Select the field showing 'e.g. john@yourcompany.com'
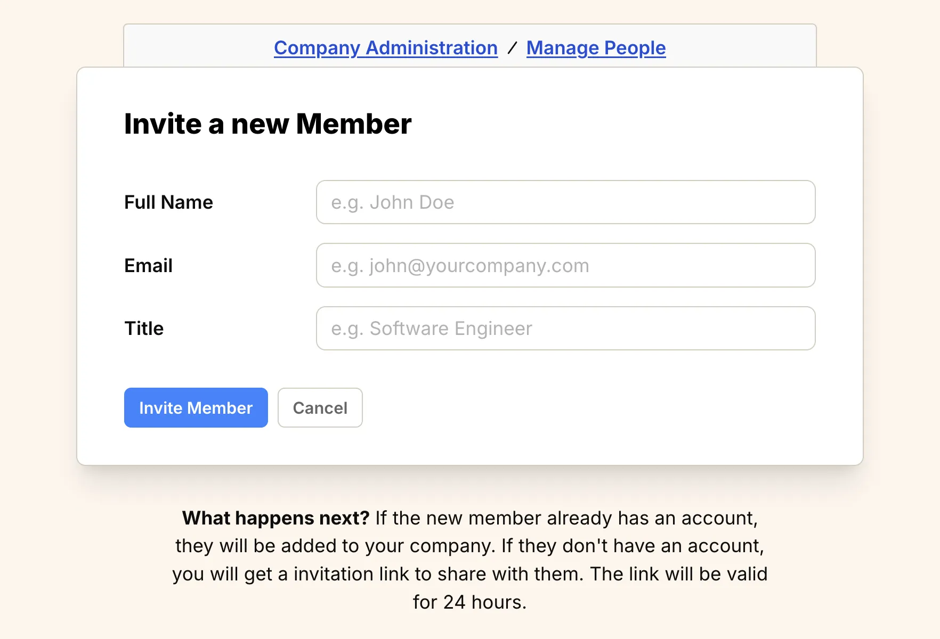This screenshot has height=639, width=940. [x=565, y=265]
